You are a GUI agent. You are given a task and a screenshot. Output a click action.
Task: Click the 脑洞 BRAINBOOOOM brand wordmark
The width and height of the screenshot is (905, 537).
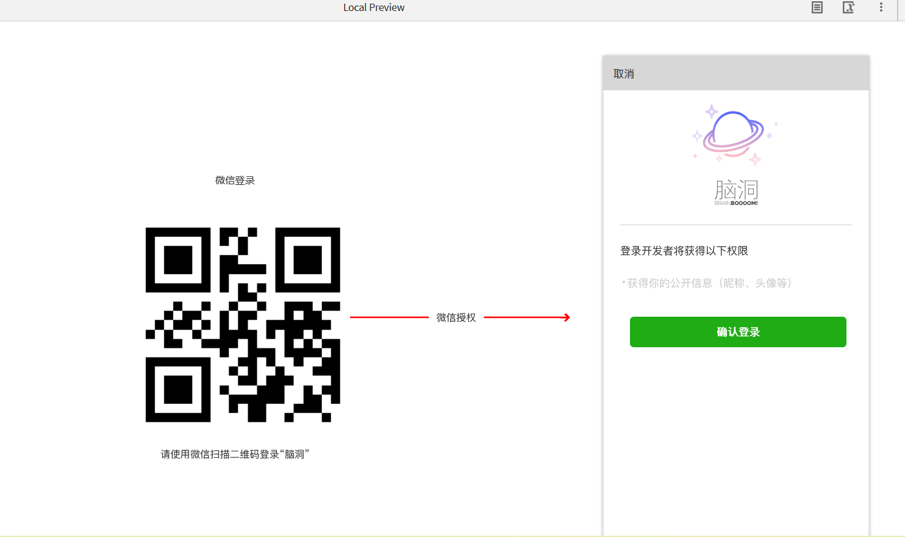(736, 192)
